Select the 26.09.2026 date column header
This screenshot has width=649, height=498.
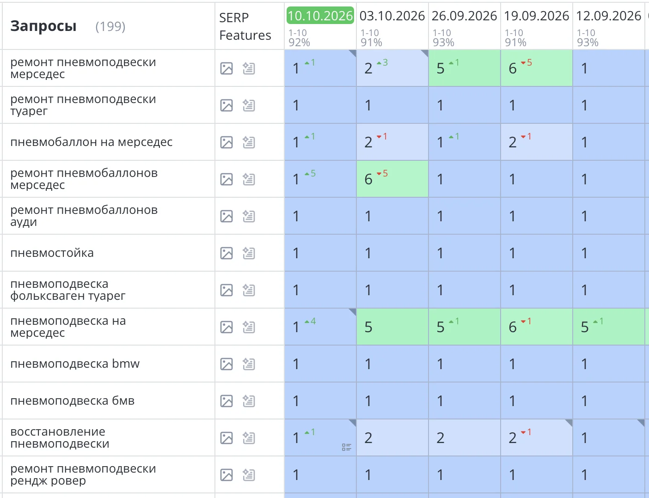(464, 16)
